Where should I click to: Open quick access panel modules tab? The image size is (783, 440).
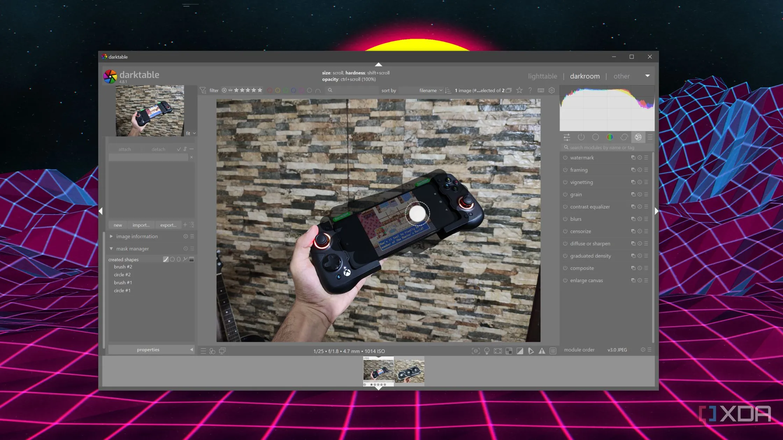pos(567,137)
